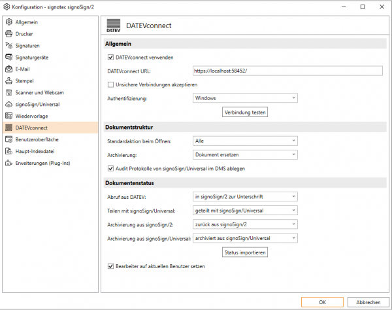Select the Wiedervorlage entry
Screen dimensions: 392x310
coord(50,116)
